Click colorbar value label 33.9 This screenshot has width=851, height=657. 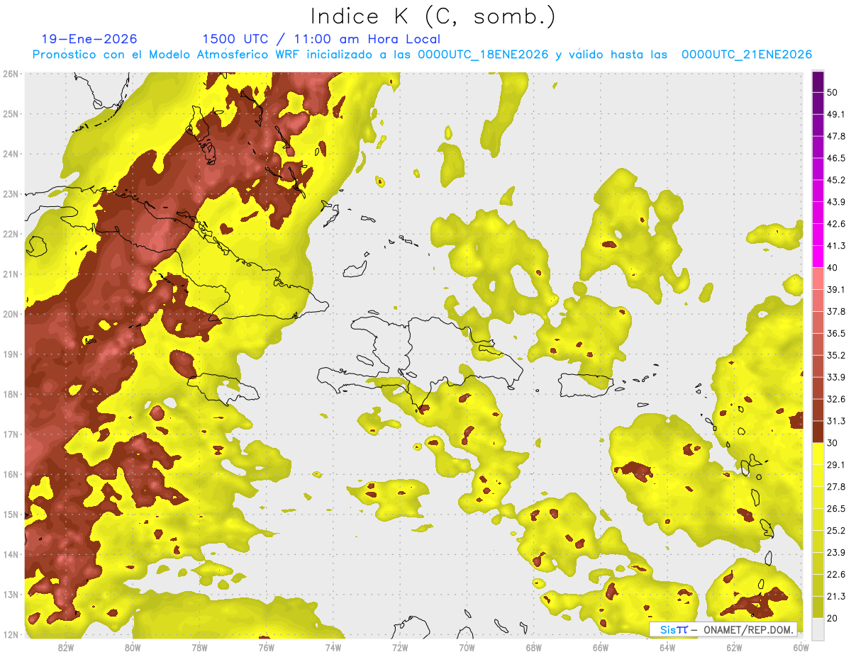pyautogui.click(x=835, y=377)
